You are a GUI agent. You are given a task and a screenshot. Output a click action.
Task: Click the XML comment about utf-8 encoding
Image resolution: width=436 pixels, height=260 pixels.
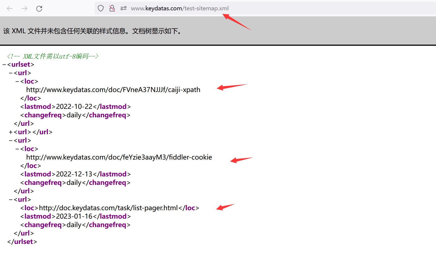[53, 56]
